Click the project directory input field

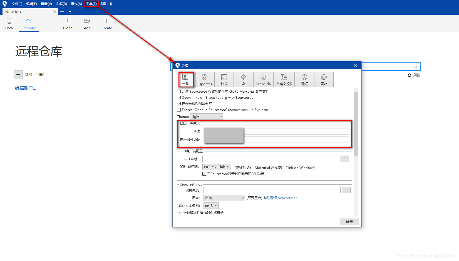click(272, 190)
